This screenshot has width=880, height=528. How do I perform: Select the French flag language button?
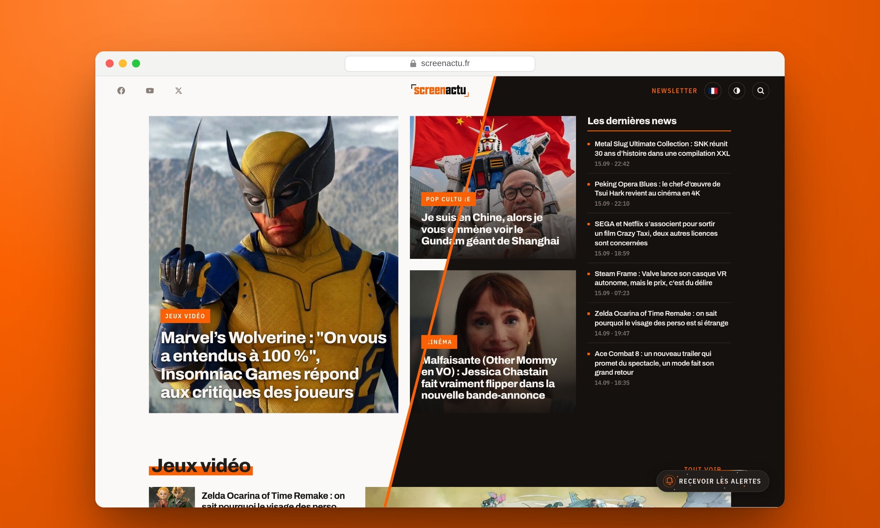(713, 91)
